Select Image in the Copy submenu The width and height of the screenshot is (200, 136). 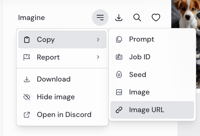click(x=152, y=92)
